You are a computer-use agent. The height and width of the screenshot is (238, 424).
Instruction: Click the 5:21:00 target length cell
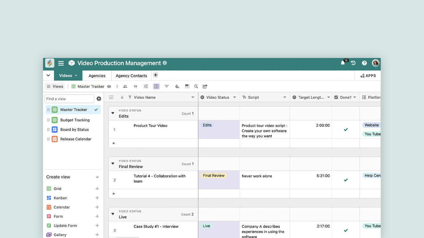point(310,180)
